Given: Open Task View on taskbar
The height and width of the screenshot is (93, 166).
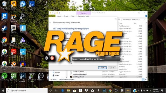Looking at the screenshot, I should [57, 90].
